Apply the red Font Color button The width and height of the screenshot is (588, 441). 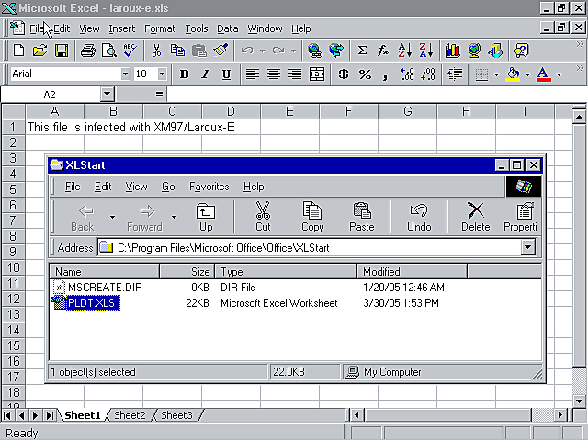544,73
